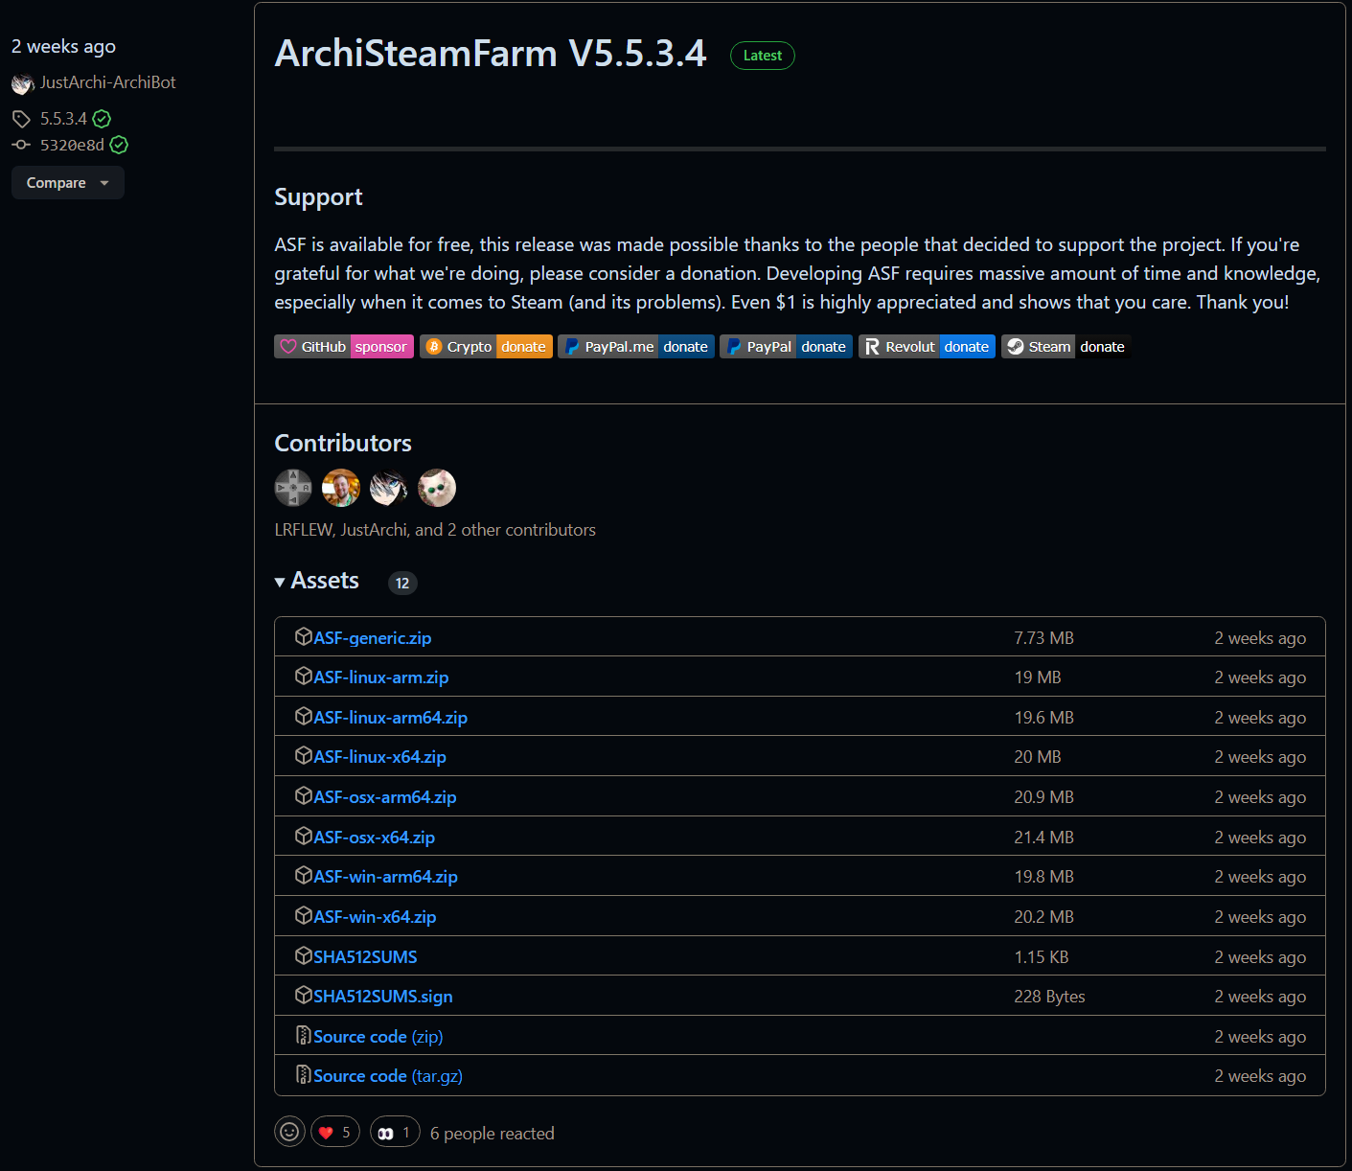Image resolution: width=1352 pixels, height=1171 pixels.
Task: Click the PayPal donate badge
Action: [x=786, y=347]
